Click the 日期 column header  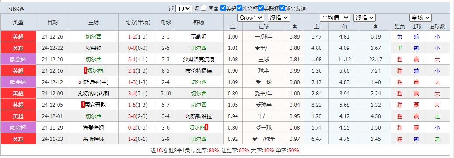pos(52,22)
